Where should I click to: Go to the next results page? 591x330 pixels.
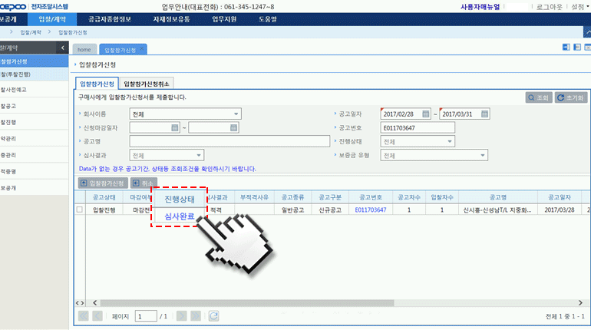pos(182,316)
